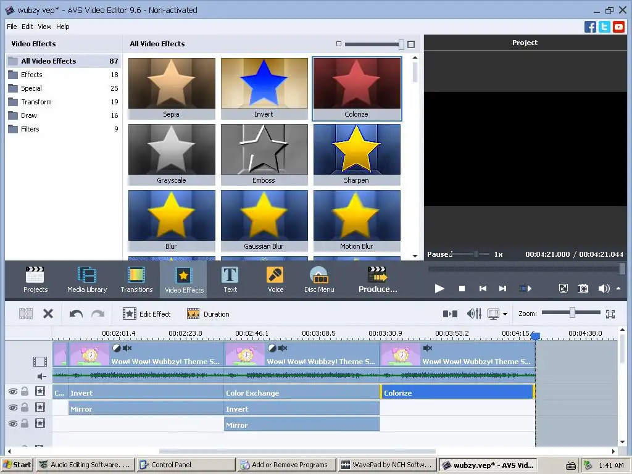
Task: Select the Emboss effect thumbnail
Action: (264, 154)
